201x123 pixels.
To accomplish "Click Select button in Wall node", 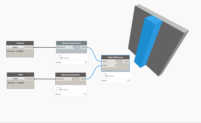I will pyautogui.click(x=16, y=79).
